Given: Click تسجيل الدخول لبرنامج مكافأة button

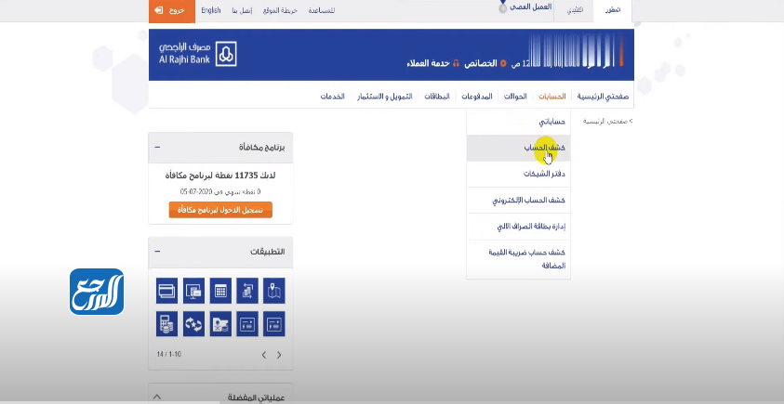Looking at the screenshot, I should pyautogui.click(x=220, y=210).
